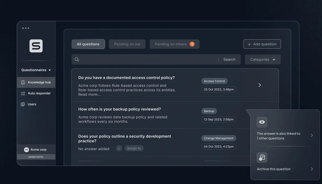This screenshot has width=322, height=184.
Task: Click the S logo in sidebar
Action: [x=36, y=46]
